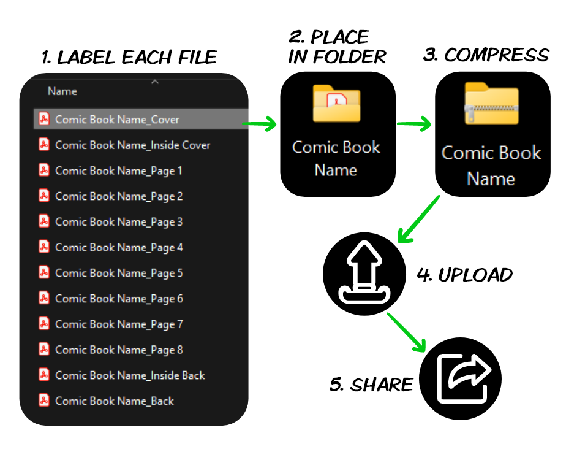
Task: Click the upload arrow circle icon
Action: tap(364, 274)
